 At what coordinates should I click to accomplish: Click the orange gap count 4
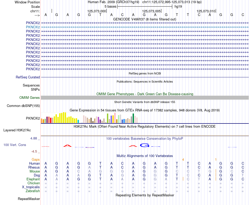183,160
